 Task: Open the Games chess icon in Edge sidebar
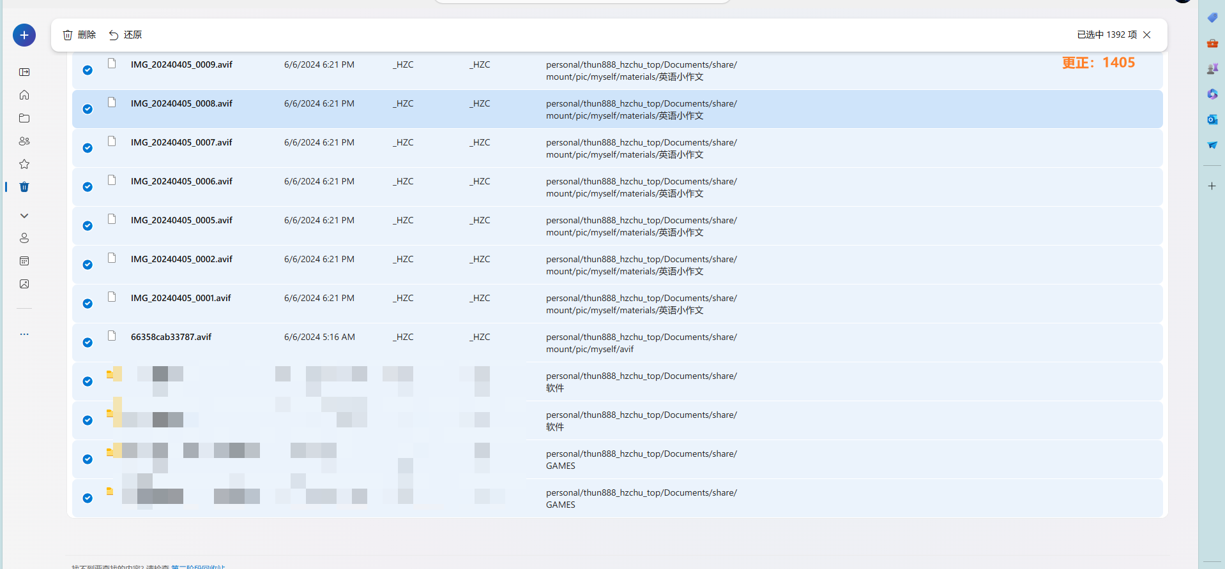[1212, 68]
